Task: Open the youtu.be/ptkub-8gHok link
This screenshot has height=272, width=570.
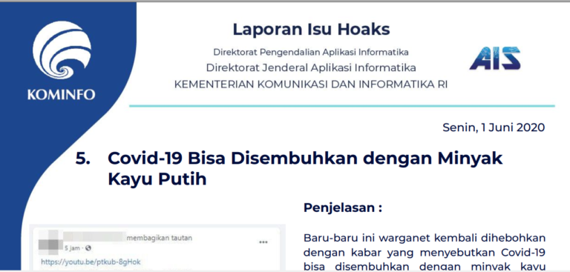Action: 91,262
